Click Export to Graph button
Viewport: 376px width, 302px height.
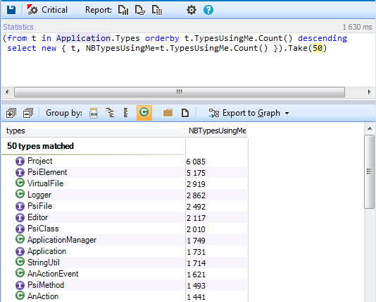[244, 113]
